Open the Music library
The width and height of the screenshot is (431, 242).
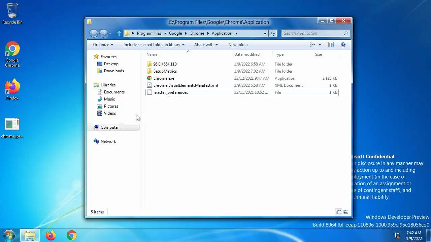109,99
